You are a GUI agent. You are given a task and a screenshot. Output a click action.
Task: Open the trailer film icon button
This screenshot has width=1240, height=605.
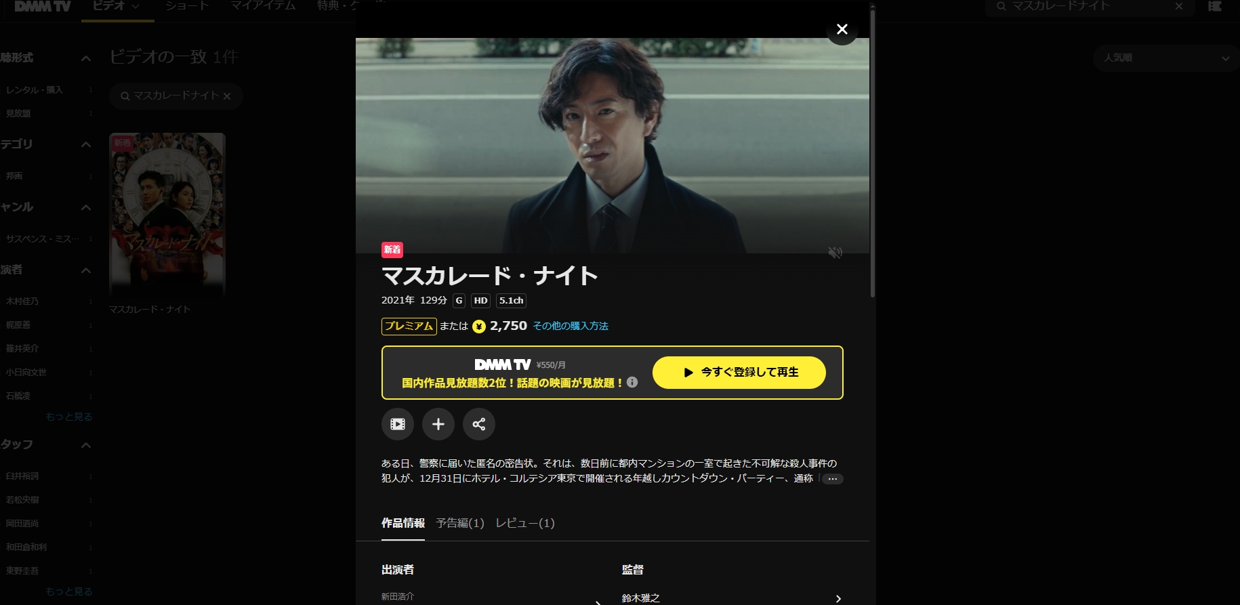pos(398,424)
